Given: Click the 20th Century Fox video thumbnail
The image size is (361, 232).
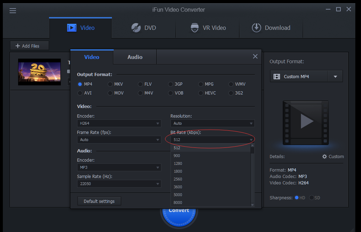Looking at the screenshot, I should point(39,72).
